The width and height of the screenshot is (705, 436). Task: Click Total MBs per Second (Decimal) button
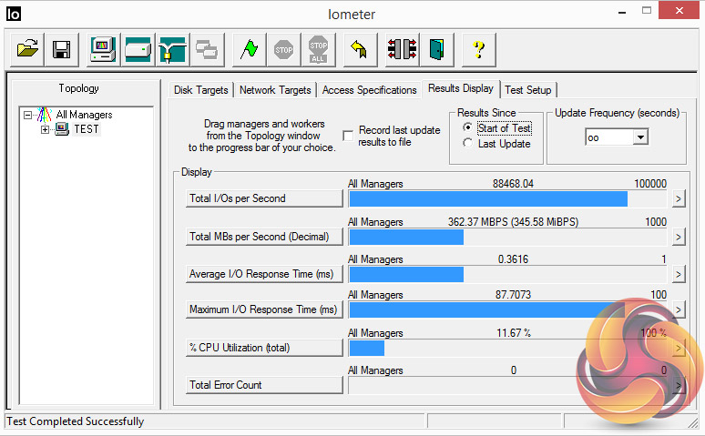click(x=264, y=237)
